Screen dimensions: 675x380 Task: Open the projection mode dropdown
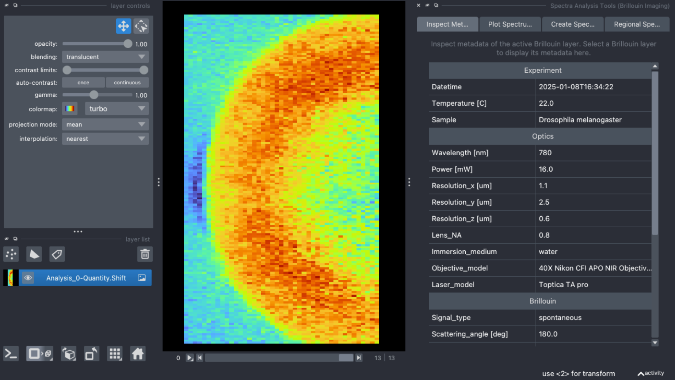[x=105, y=125]
